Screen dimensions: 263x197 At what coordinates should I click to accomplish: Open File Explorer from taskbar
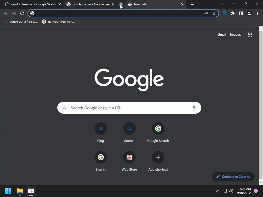(x=20, y=191)
